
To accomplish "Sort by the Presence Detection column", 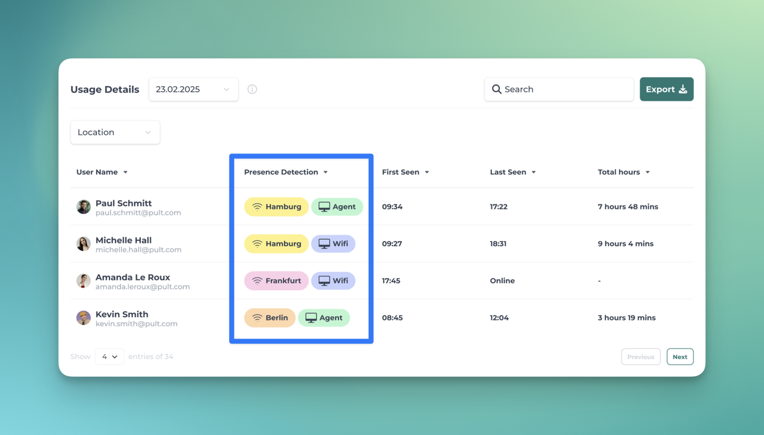I will tap(286, 172).
